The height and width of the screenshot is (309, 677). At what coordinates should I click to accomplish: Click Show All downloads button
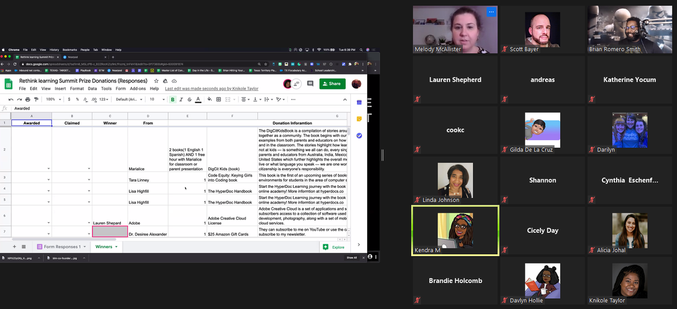(x=351, y=258)
